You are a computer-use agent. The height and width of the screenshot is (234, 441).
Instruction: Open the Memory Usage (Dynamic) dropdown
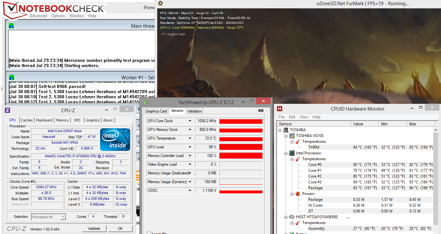click(x=190, y=182)
